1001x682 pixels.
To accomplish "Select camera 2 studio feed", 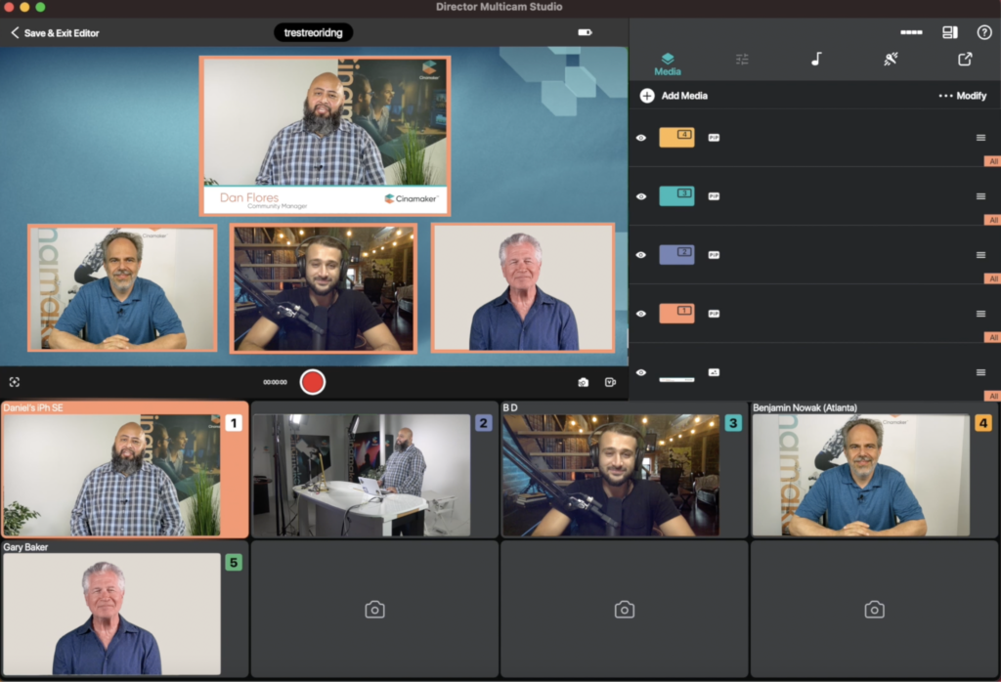I will point(374,470).
